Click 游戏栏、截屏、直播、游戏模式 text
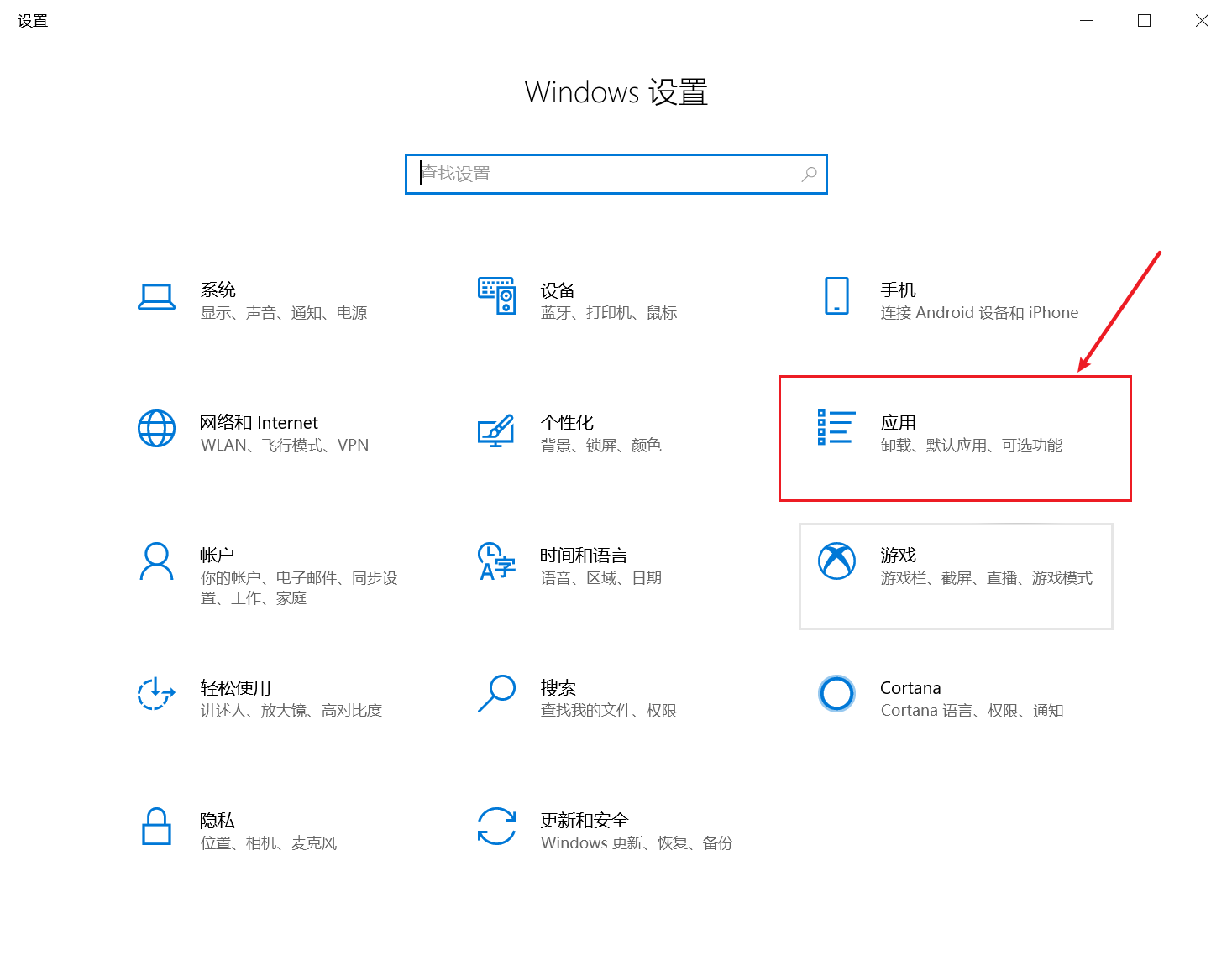1232x965 pixels. pos(987,578)
